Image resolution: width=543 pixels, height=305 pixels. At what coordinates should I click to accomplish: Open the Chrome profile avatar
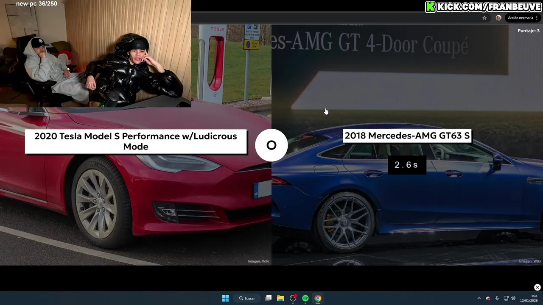click(498, 18)
